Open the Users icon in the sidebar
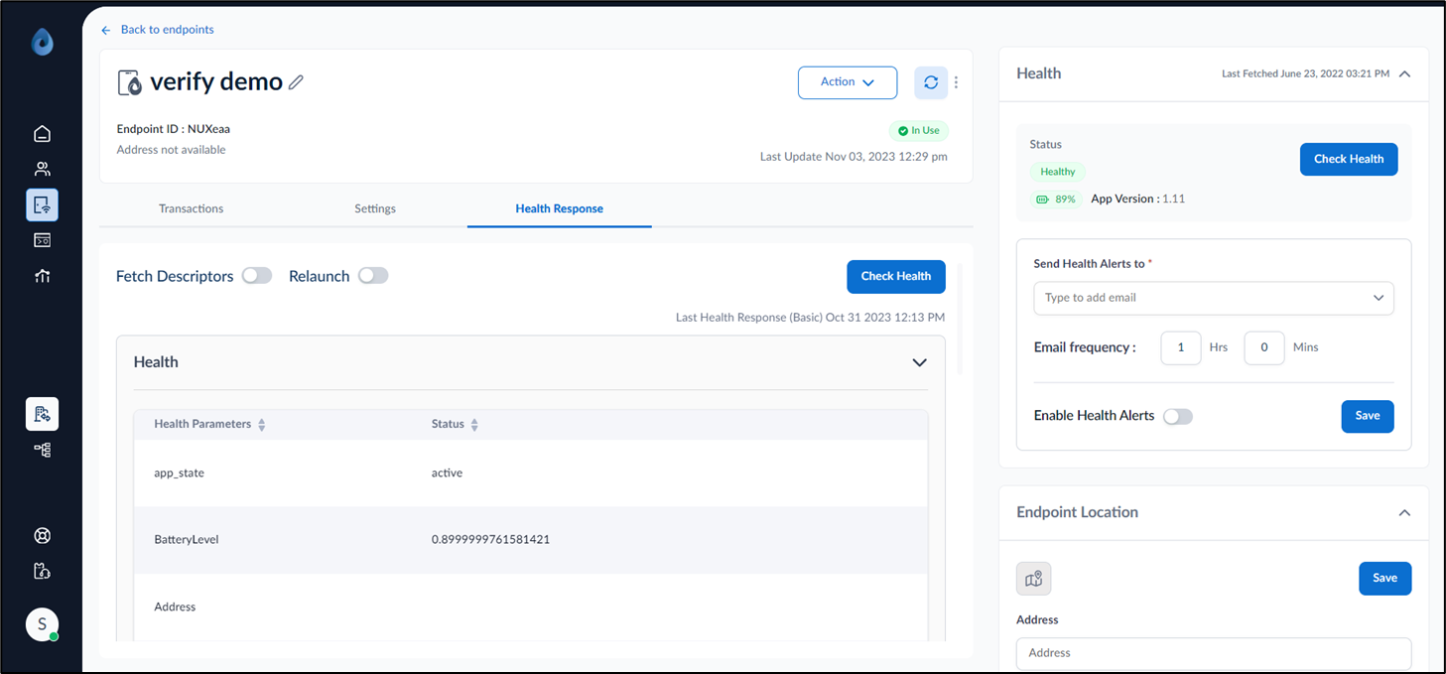The width and height of the screenshot is (1446, 674). point(42,169)
